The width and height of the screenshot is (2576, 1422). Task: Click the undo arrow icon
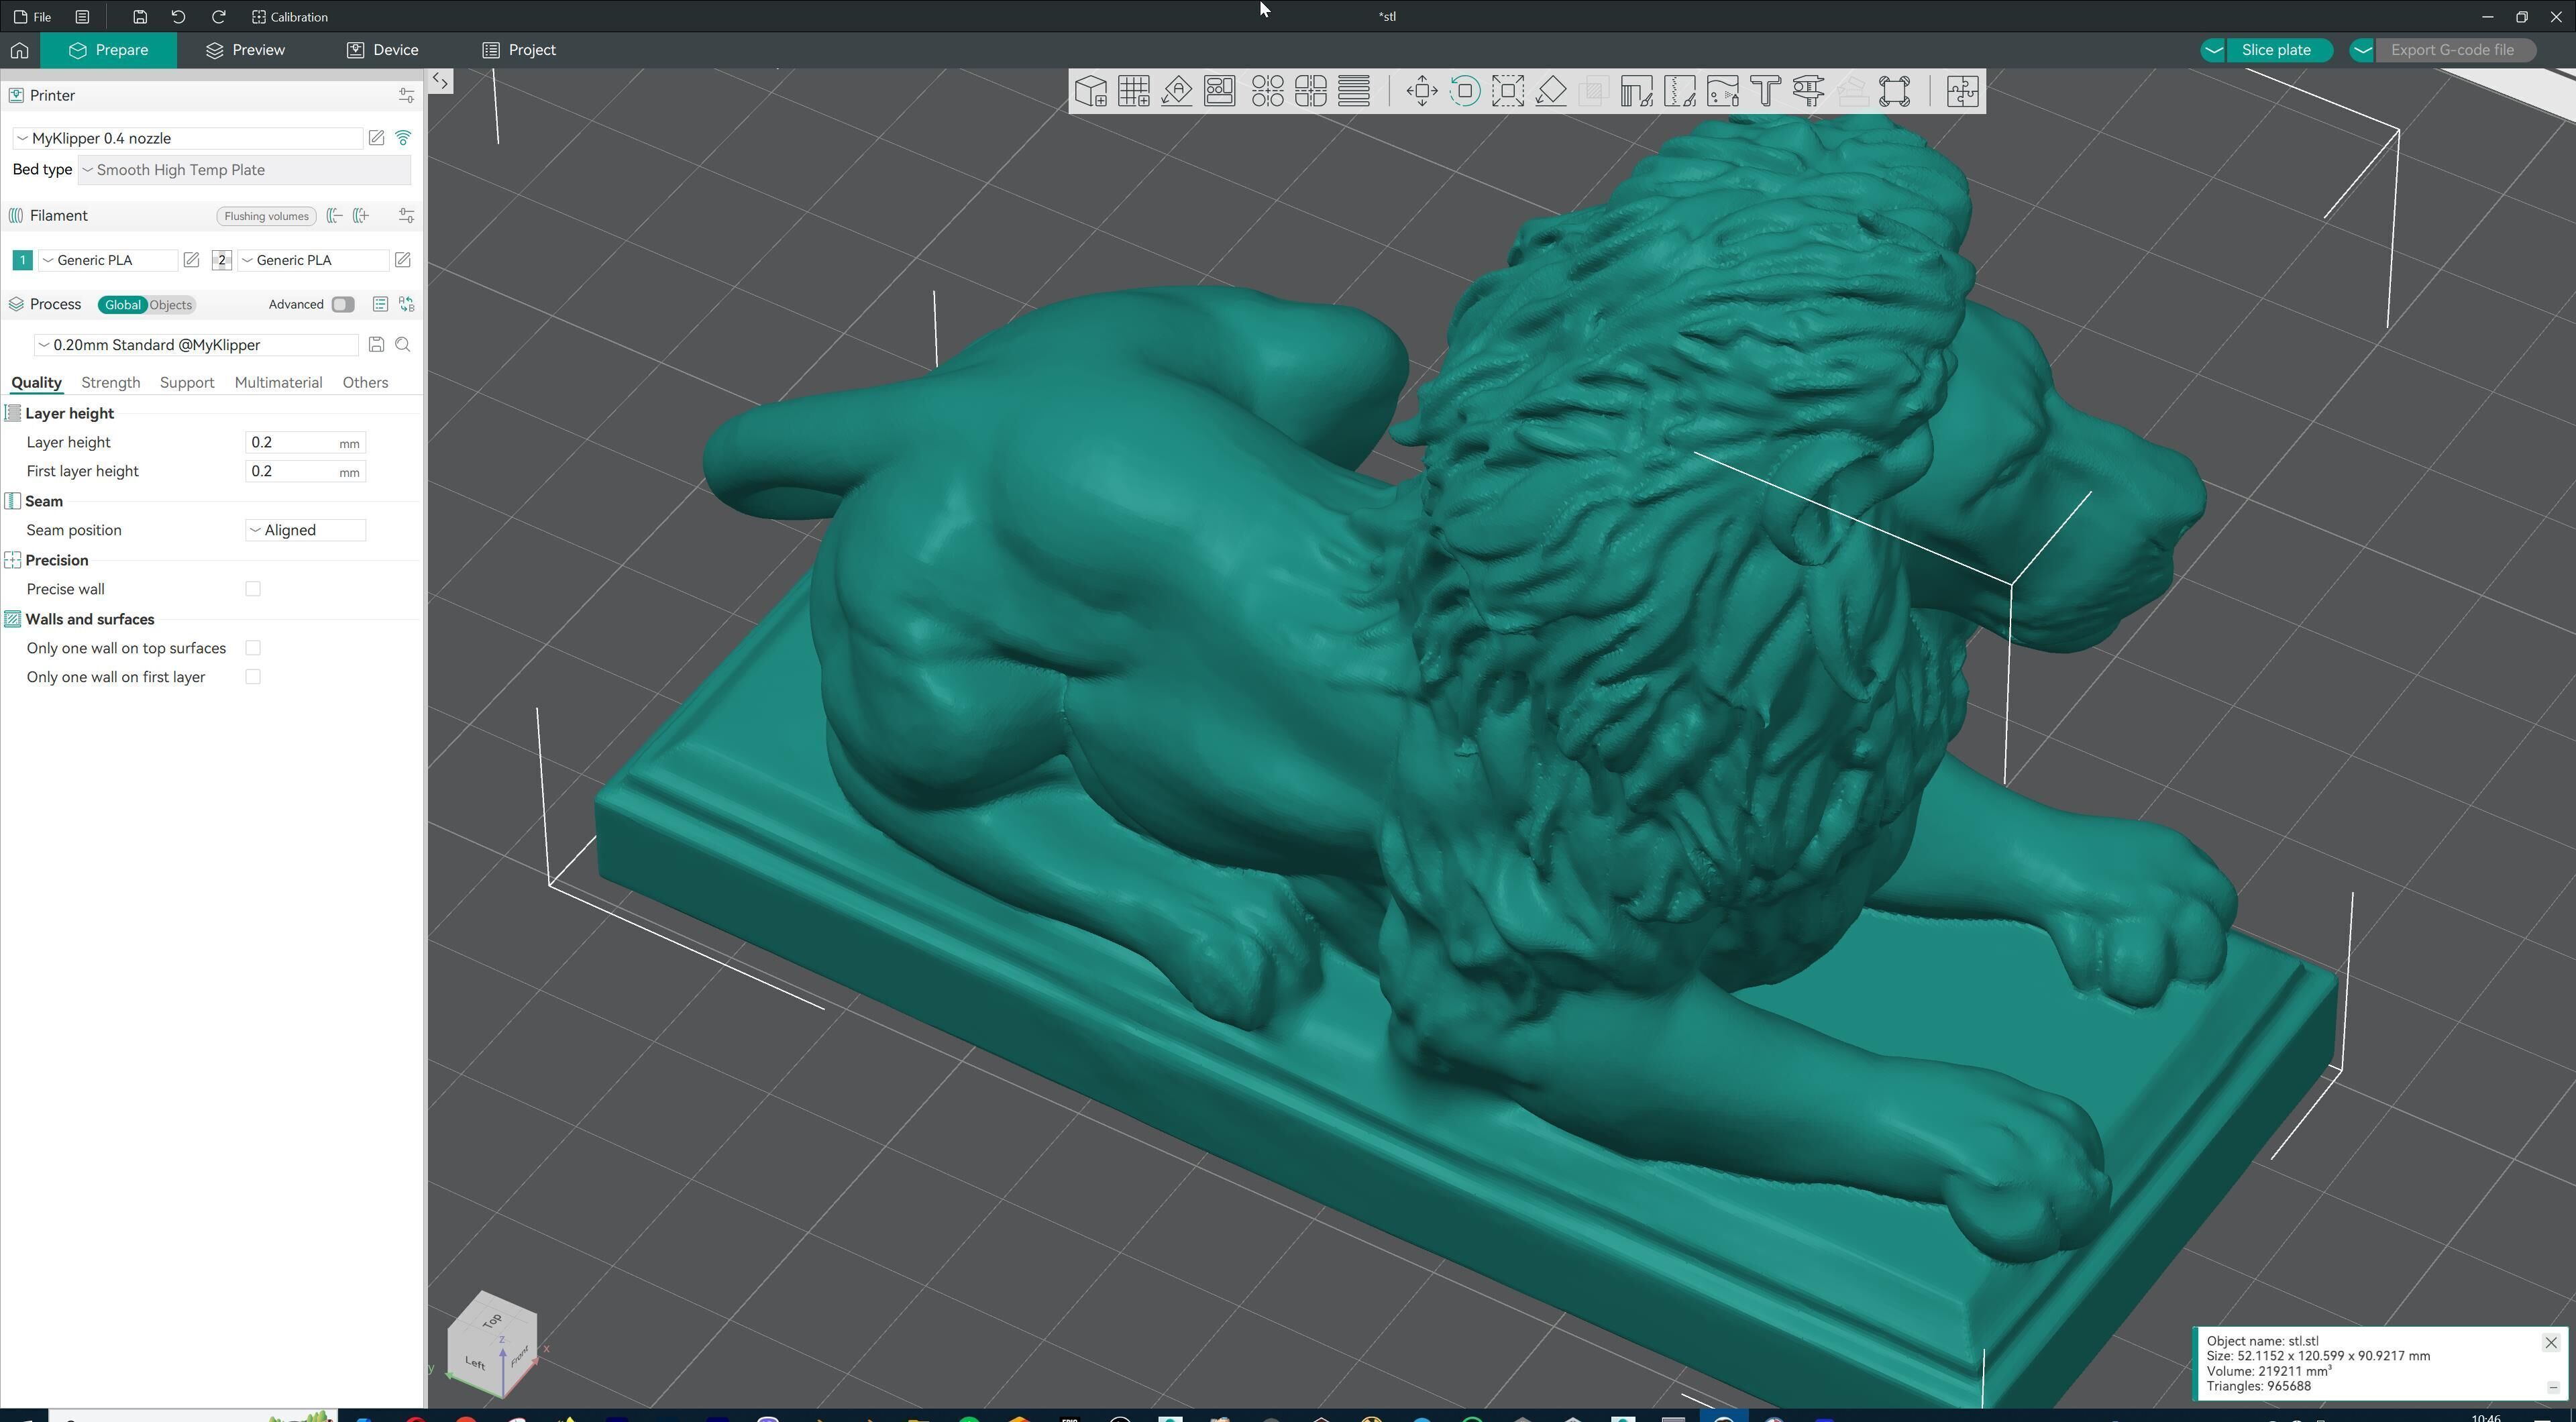click(x=178, y=17)
